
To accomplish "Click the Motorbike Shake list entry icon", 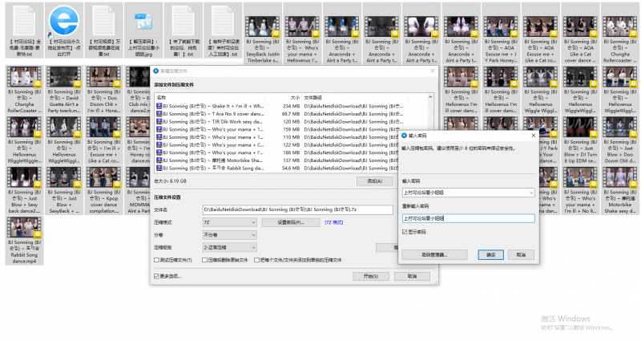I will click(x=159, y=159).
